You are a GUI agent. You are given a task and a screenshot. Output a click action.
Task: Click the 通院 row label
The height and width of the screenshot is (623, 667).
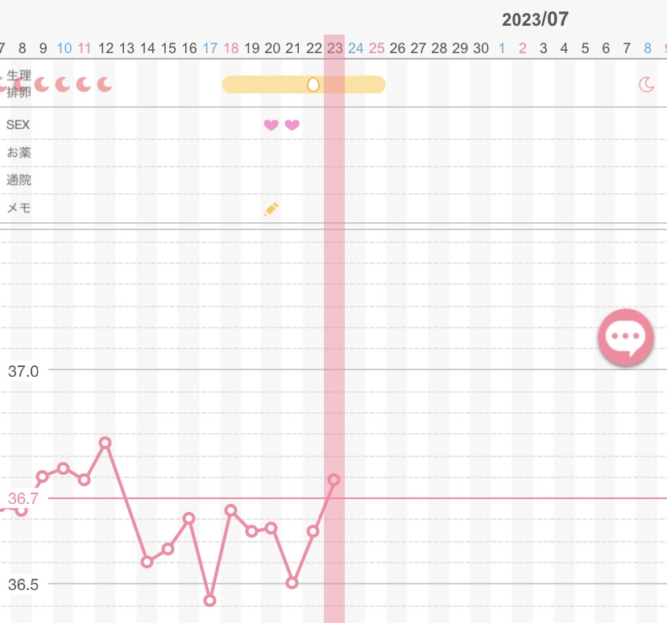[x=19, y=179]
